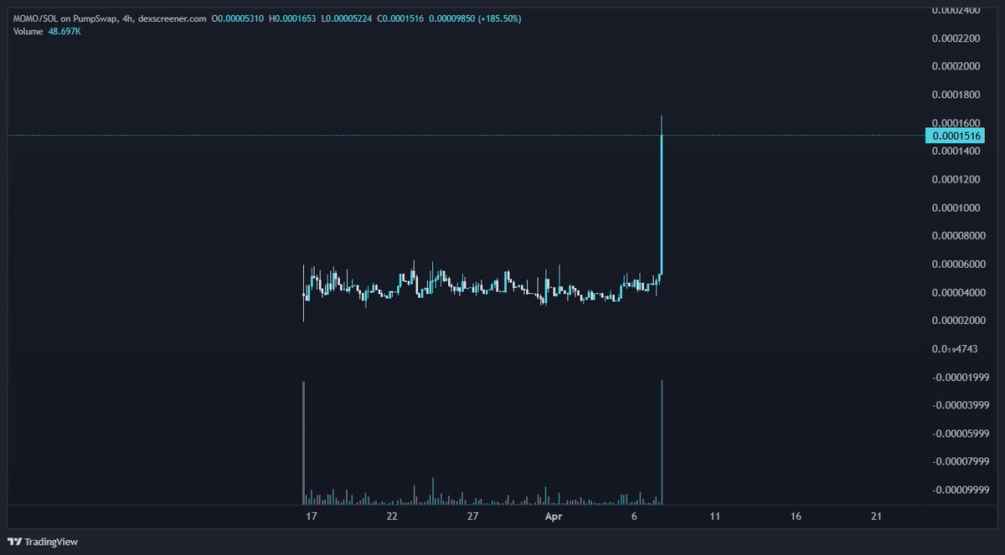The image size is (1005, 555).
Task: Click the TradingView logo
Action: (x=44, y=542)
